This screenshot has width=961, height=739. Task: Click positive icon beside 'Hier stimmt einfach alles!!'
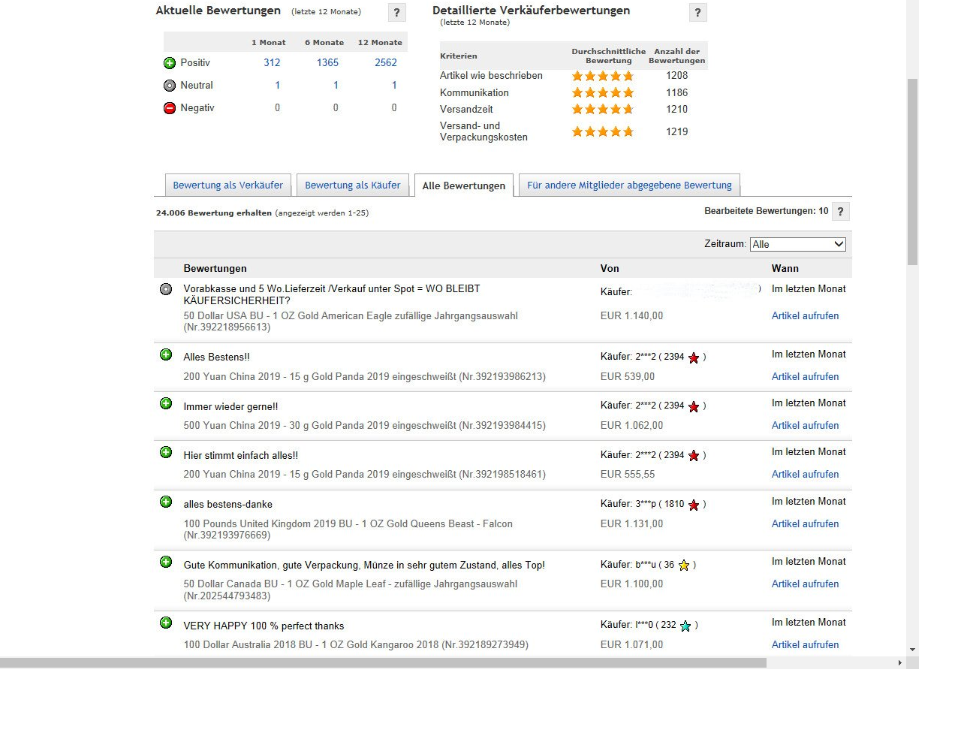[166, 452]
